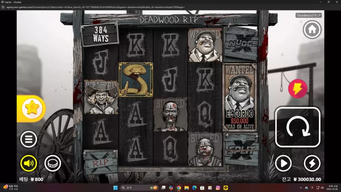
Task: Open Instagram from the taskbar
Action: (218, 188)
